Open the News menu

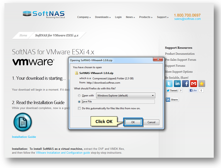(130, 17)
